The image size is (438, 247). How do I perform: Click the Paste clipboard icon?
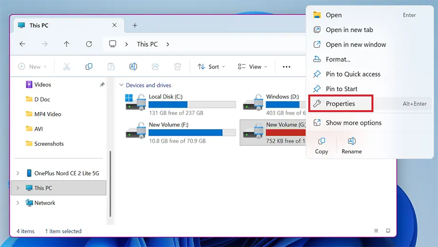[111, 66]
